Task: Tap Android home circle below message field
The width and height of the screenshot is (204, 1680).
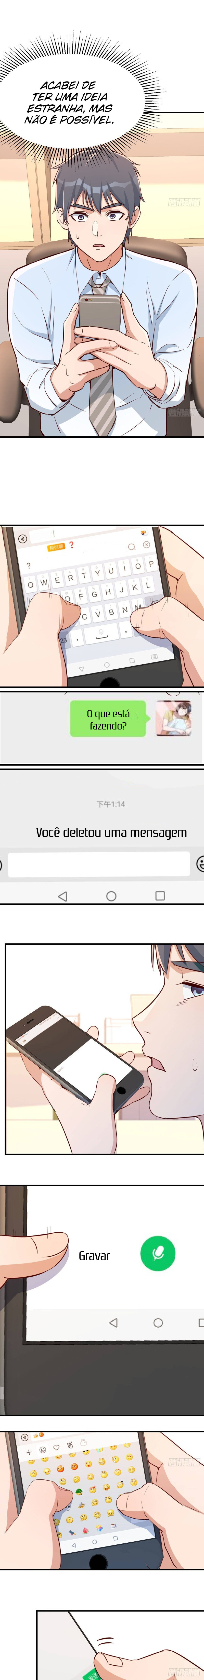Action: click(111, 896)
